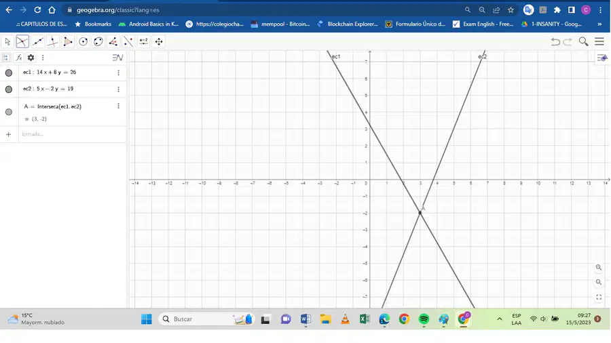Open the Bookmarks bookmark folder
611x343 pixels.
pos(93,24)
